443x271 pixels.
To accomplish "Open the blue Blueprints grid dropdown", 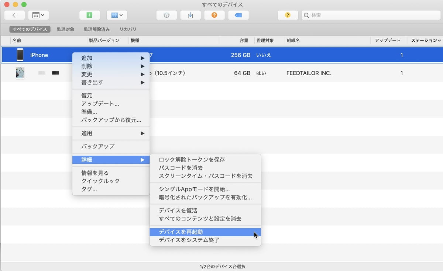I will tap(117, 15).
